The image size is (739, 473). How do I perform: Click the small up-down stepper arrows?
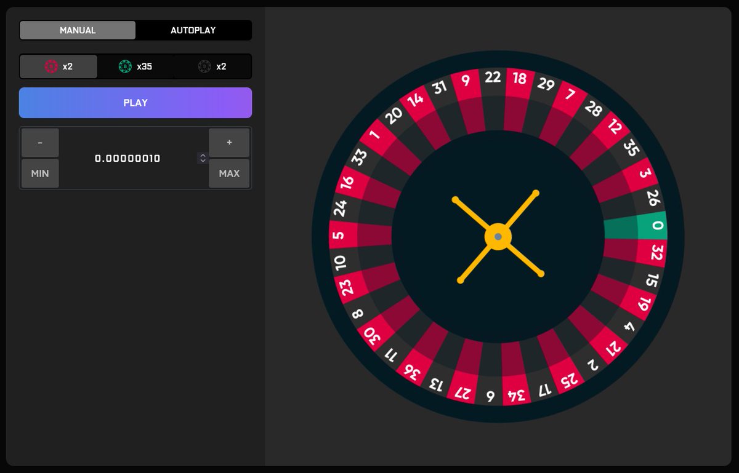(203, 158)
